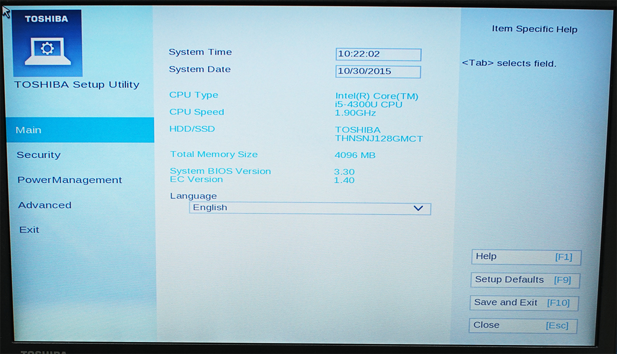This screenshot has height=354, width=617.
Task: Click the 'Item Specific Help' heading
Action: 535,29
